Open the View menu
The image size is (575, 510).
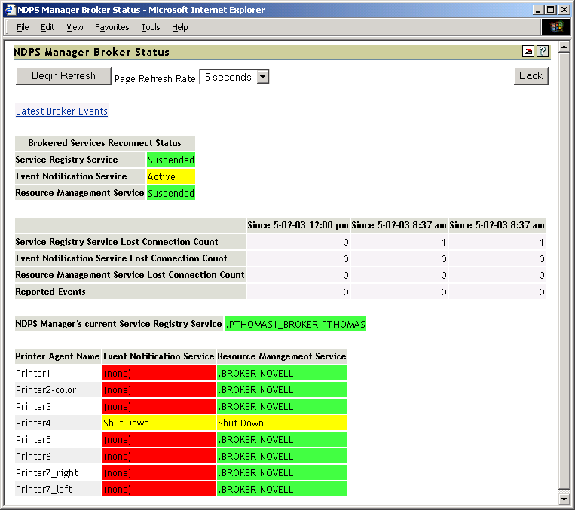tap(75, 27)
